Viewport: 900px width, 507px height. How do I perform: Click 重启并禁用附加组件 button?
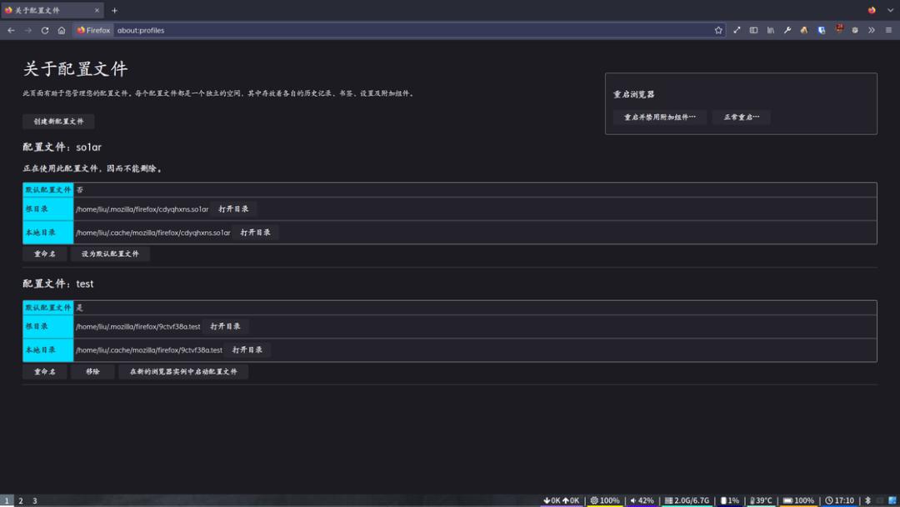coord(659,117)
